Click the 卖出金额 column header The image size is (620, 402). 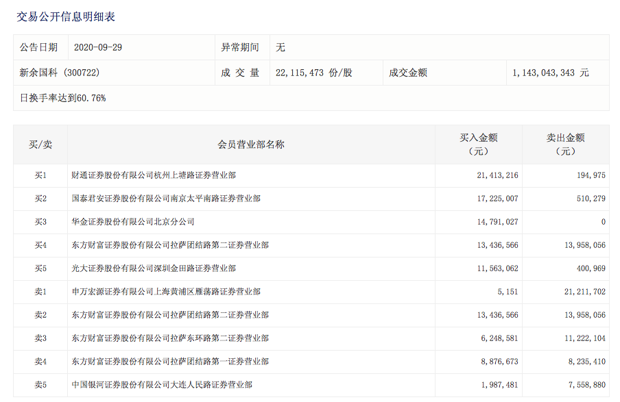click(x=565, y=144)
